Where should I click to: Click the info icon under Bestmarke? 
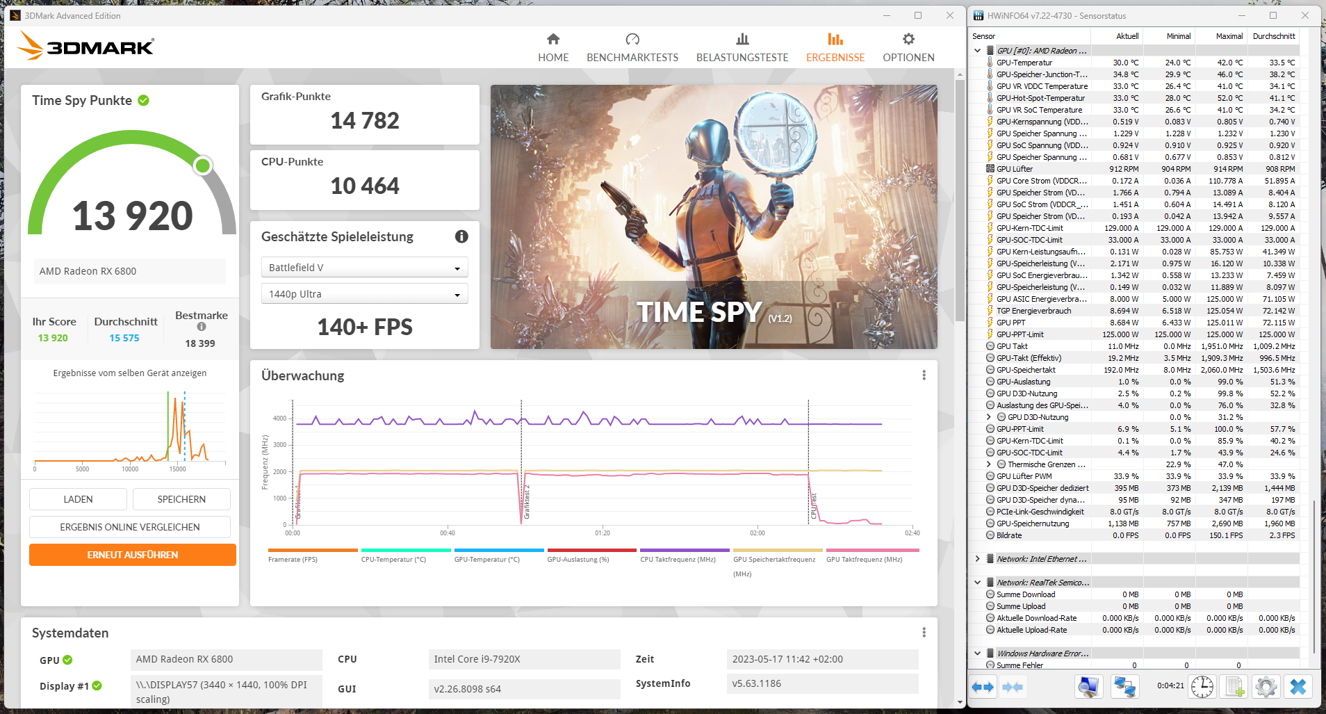tap(202, 327)
